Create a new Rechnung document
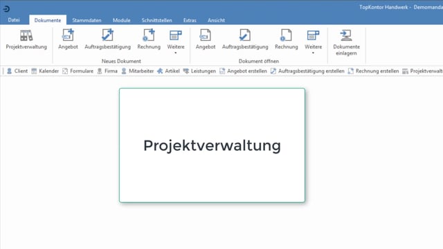443x249 pixels. [149, 40]
